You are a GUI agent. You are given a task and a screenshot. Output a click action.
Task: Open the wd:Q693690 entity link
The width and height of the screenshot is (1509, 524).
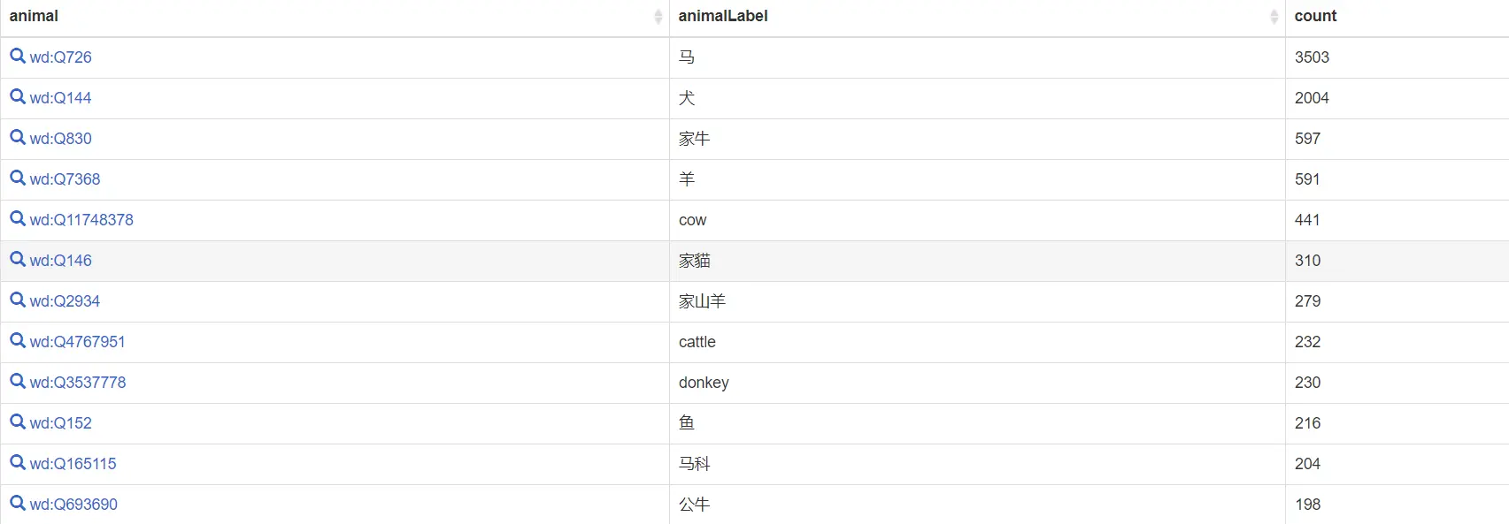coord(73,505)
